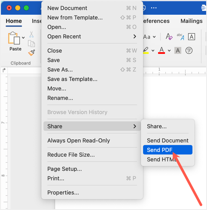The image size is (207, 210).
Task: Choose Open... in the File menu
Action: coord(92,27)
